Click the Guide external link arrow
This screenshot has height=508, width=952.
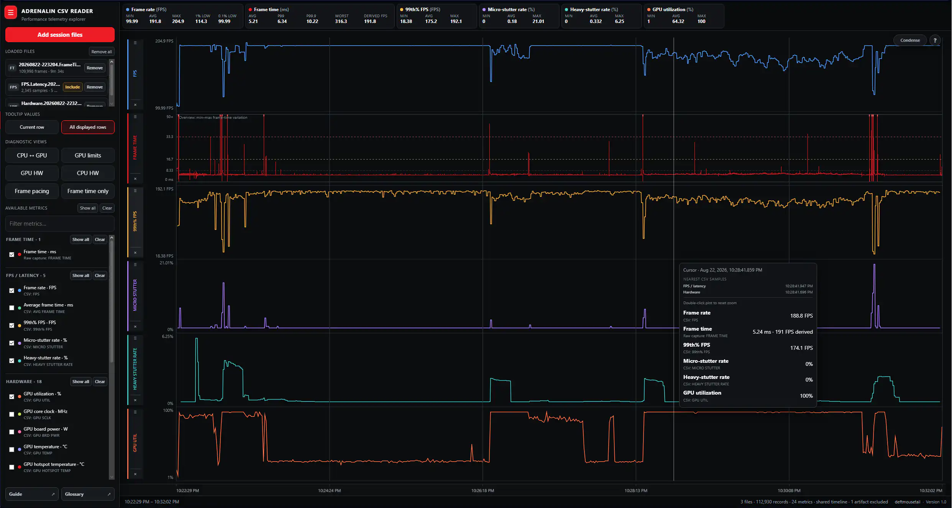point(53,494)
